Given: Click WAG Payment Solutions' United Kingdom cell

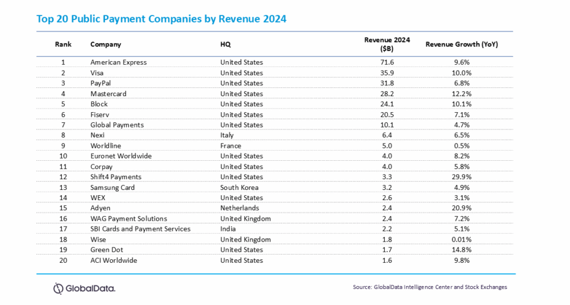Looking at the screenshot, I should [246, 218].
